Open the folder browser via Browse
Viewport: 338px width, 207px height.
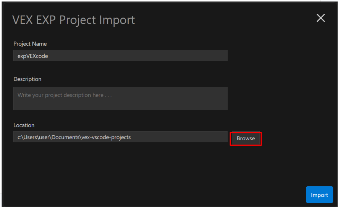(x=246, y=138)
